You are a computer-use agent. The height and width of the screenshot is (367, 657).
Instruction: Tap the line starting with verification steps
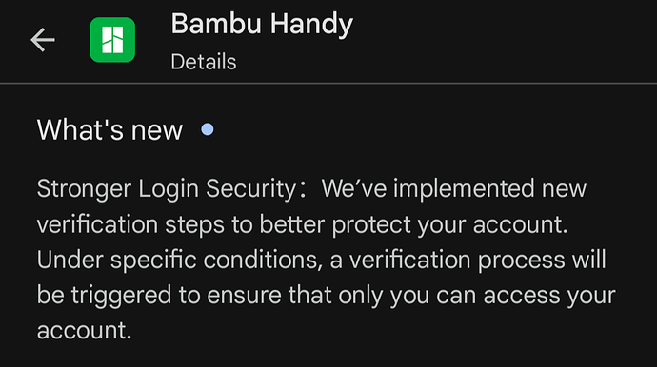tap(302, 224)
